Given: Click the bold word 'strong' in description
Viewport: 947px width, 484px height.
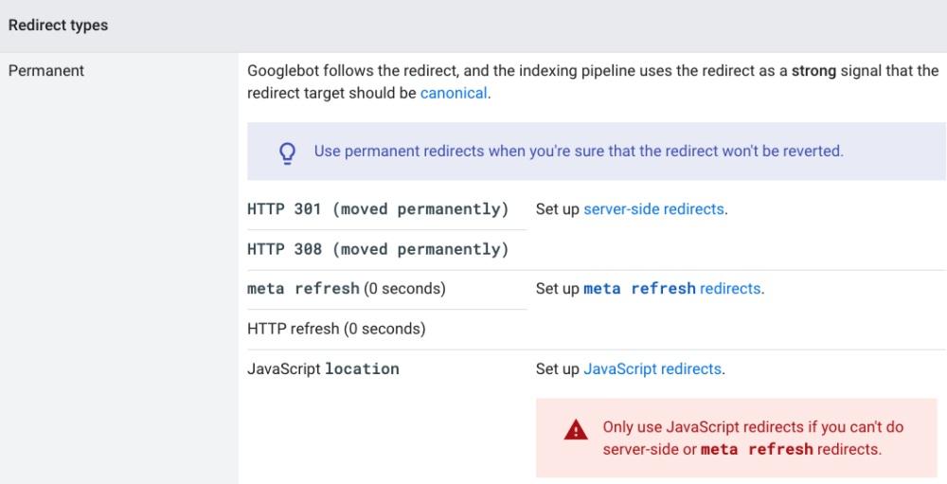Looking at the screenshot, I should click(813, 71).
